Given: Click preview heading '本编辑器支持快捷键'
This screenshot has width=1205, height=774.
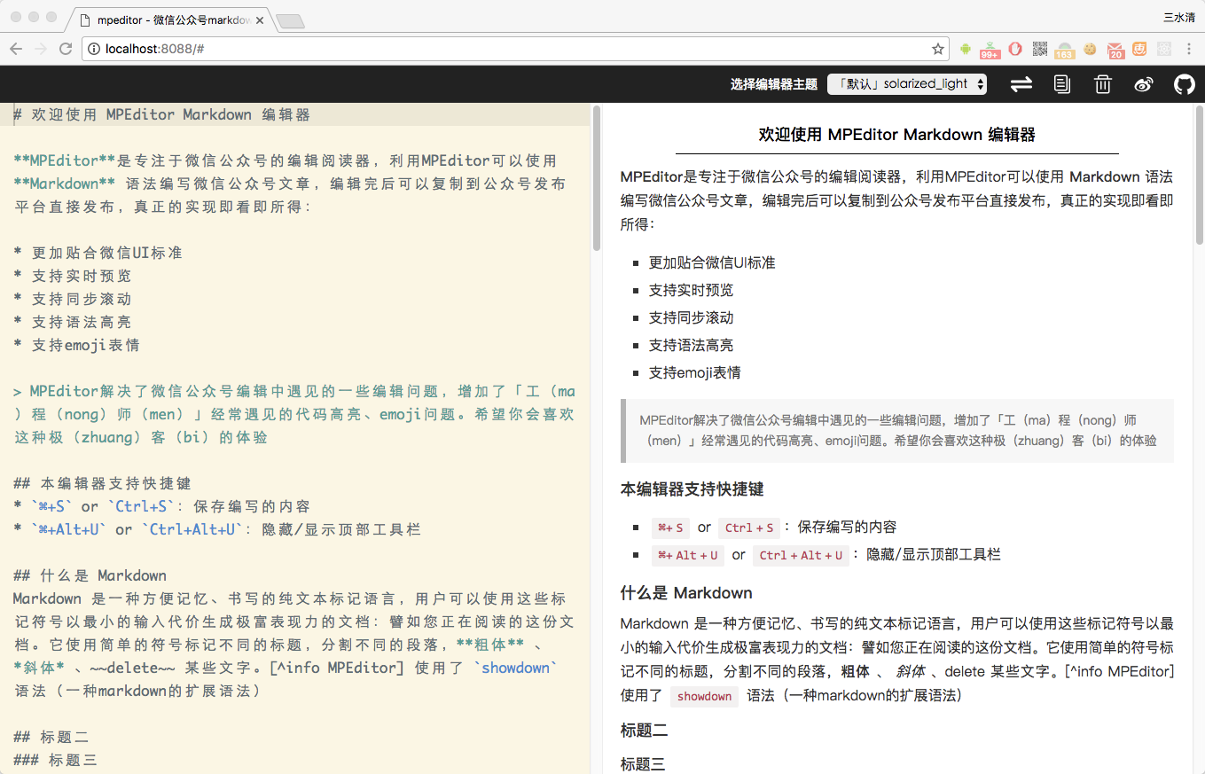Looking at the screenshot, I should click(692, 489).
